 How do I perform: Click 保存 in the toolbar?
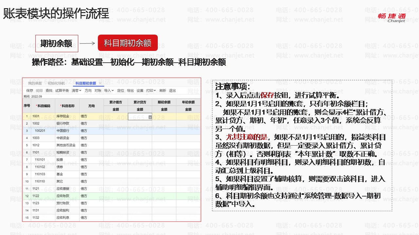point(30,90)
